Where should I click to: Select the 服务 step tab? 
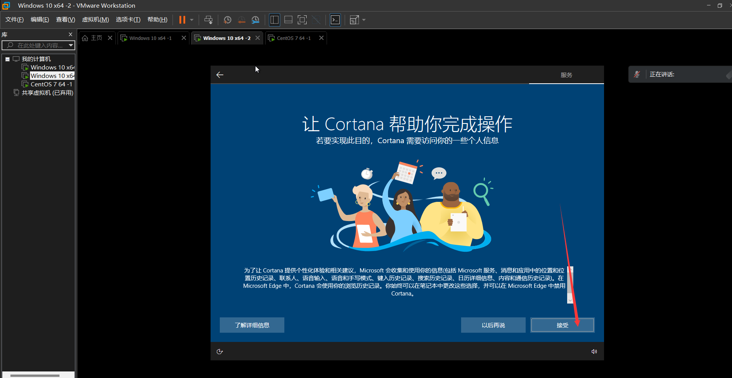click(x=566, y=75)
